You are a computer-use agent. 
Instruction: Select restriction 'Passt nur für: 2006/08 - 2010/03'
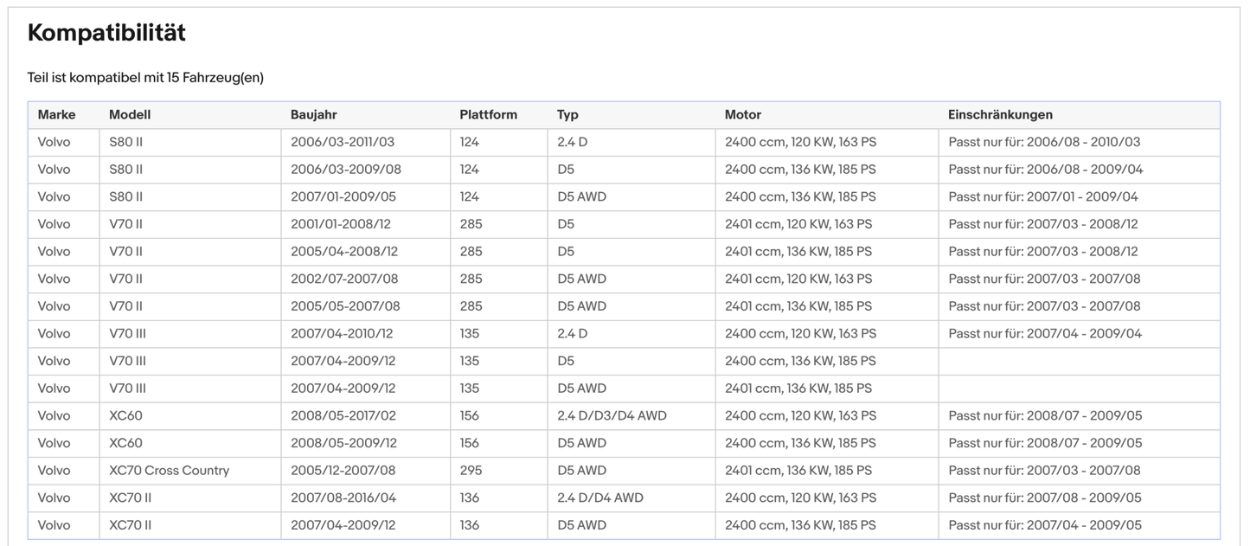[x=1044, y=142]
